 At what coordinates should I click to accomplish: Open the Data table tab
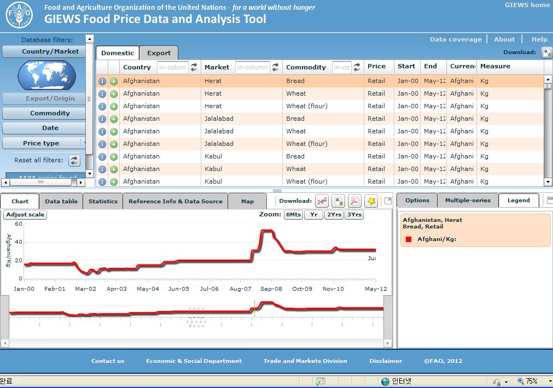[61, 201]
